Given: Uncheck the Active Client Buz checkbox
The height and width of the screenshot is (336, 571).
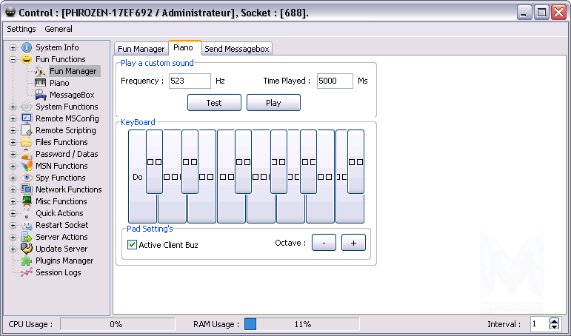Looking at the screenshot, I should coord(133,245).
